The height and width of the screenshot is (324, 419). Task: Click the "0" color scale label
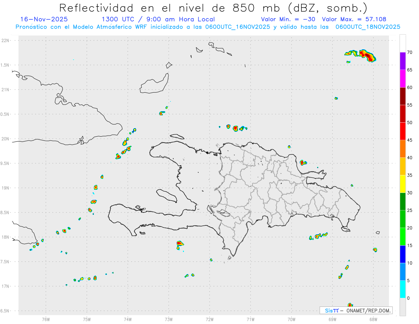click(x=409, y=298)
